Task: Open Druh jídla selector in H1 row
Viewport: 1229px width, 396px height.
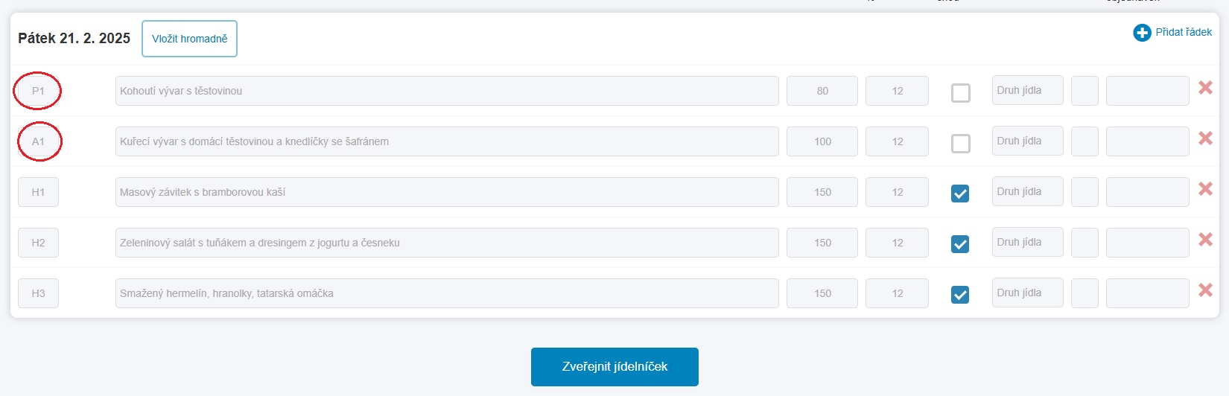Action: point(1027,192)
